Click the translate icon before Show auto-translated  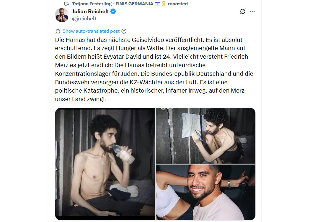58,31
